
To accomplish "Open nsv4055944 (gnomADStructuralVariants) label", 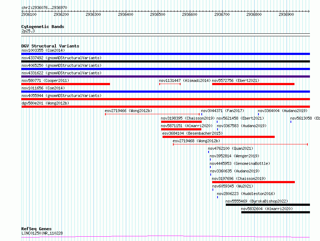I will click(61, 96).
